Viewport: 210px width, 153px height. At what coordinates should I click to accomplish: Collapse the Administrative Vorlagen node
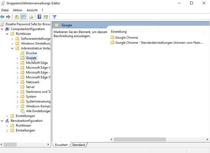tap(12, 48)
